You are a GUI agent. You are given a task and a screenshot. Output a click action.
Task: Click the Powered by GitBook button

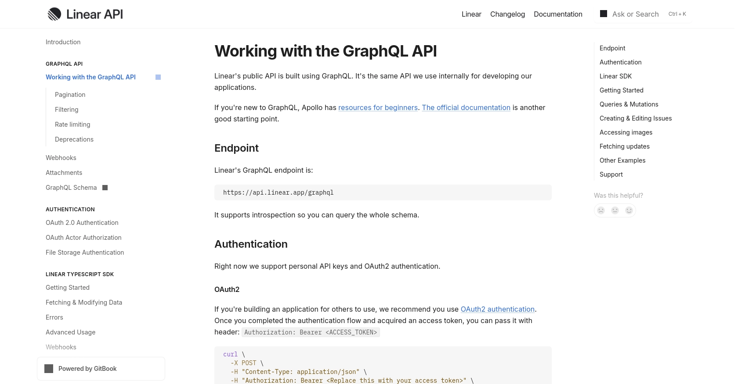(x=101, y=369)
